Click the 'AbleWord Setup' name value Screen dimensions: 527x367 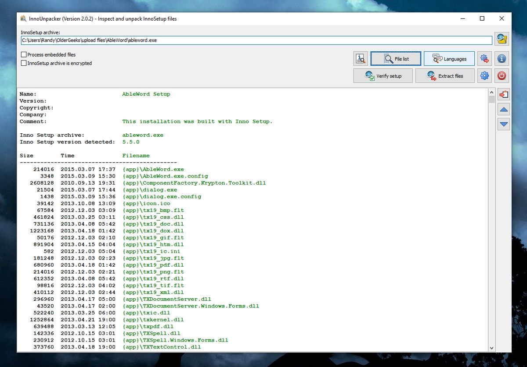tap(146, 94)
